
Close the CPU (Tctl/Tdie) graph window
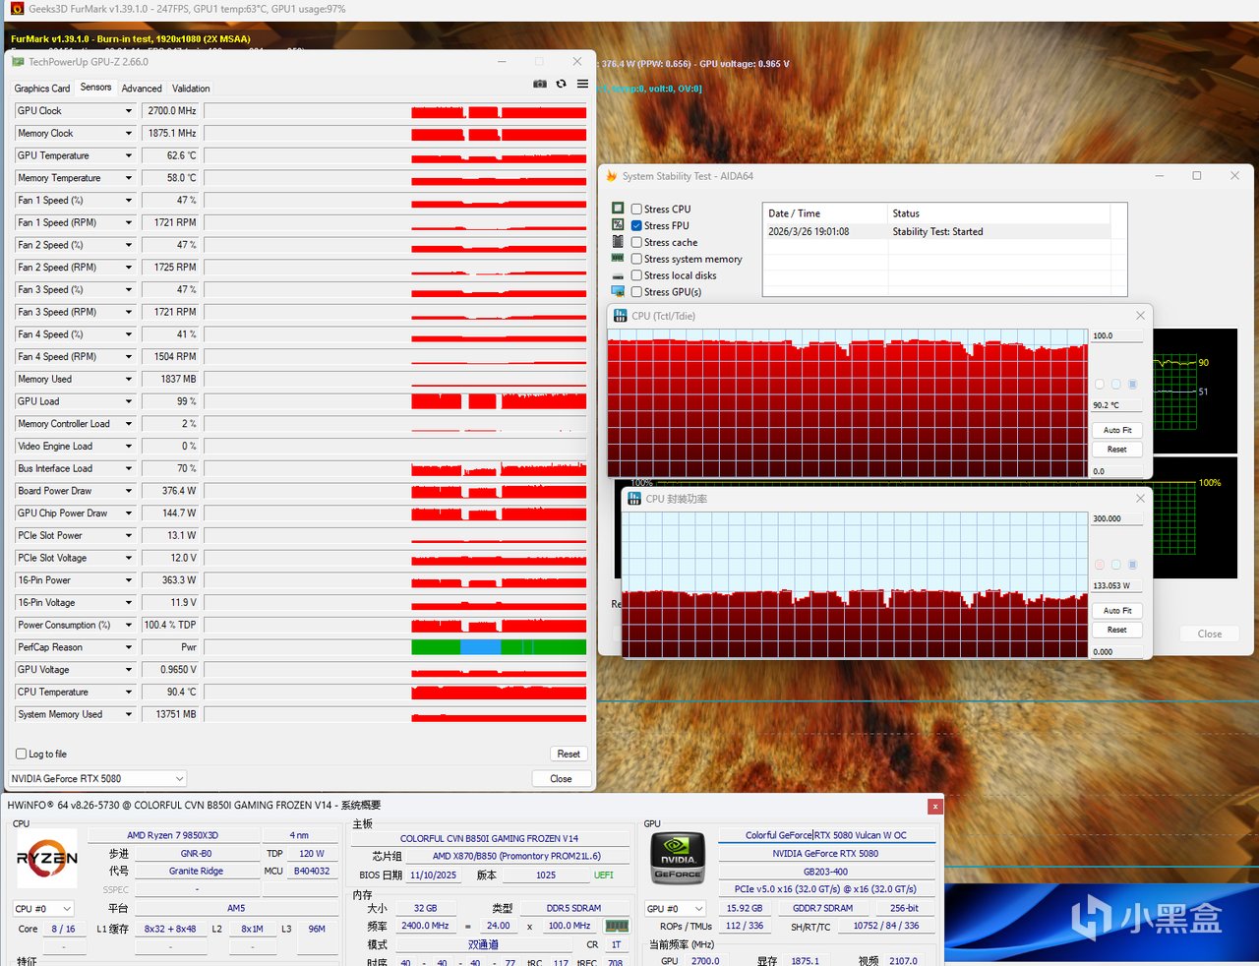tap(1140, 316)
